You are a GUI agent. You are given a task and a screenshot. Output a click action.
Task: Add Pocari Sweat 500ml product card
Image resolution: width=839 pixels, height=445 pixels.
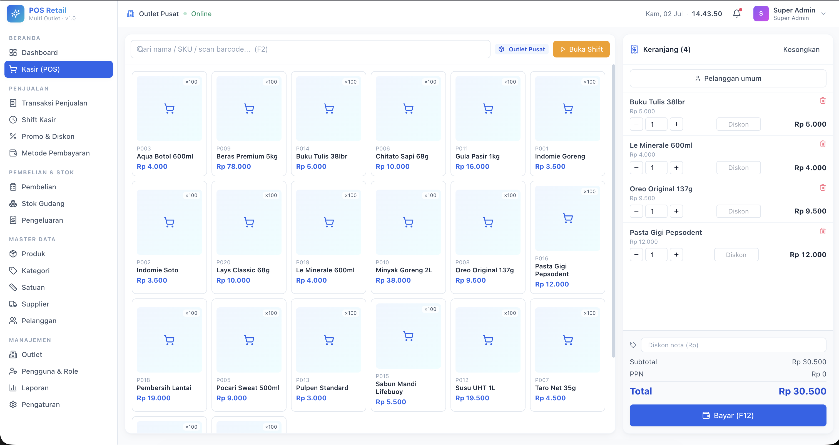point(249,355)
